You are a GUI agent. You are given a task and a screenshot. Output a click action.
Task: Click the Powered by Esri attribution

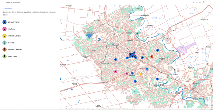pos(209,109)
